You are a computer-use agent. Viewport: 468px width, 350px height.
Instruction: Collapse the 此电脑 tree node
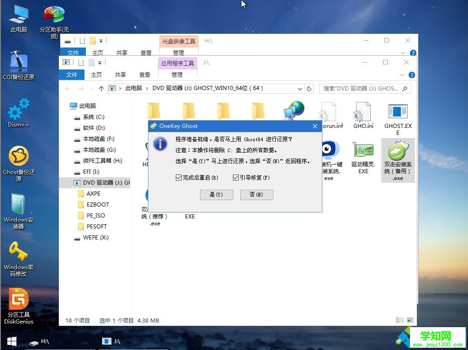pyautogui.click(x=68, y=106)
